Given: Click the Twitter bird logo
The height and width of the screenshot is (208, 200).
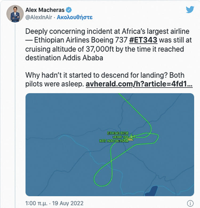Looking at the screenshot, I should [x=190, y=10].
